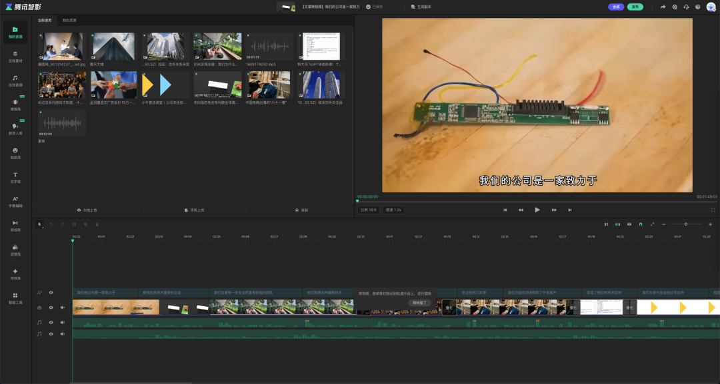Open the 倍速 1.0x playback speed dropdown

click(x=392, y=210)
